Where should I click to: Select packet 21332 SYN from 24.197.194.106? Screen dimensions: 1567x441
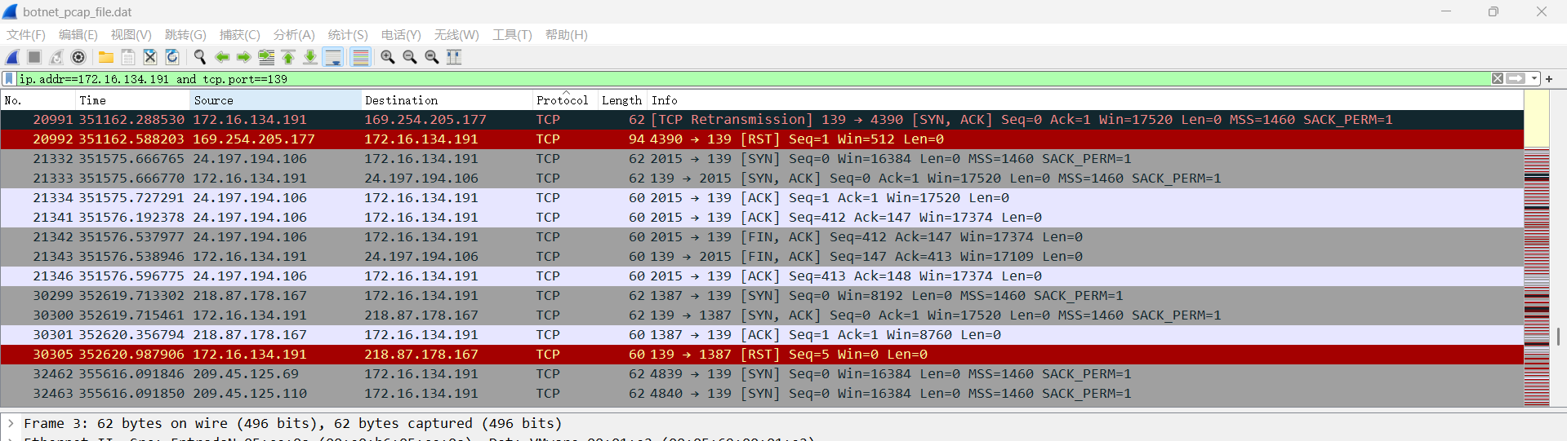(762, 159)
